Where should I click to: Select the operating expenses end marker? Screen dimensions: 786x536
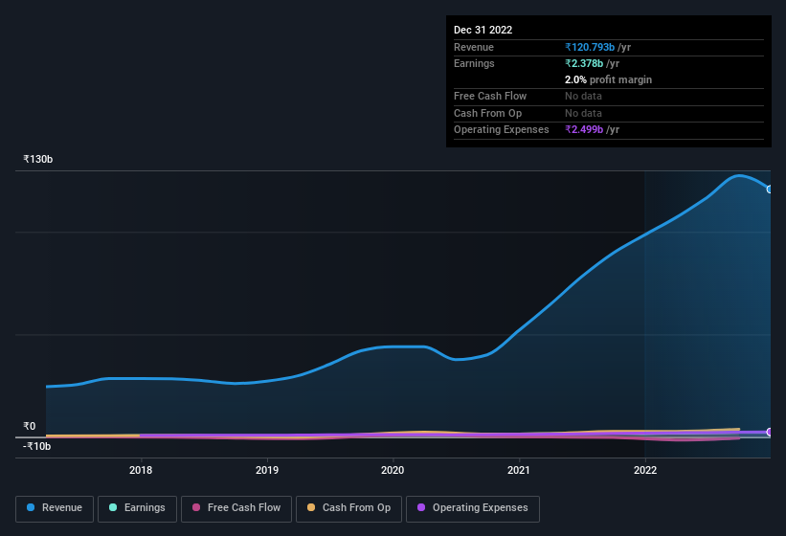click(x=770, y=432)
